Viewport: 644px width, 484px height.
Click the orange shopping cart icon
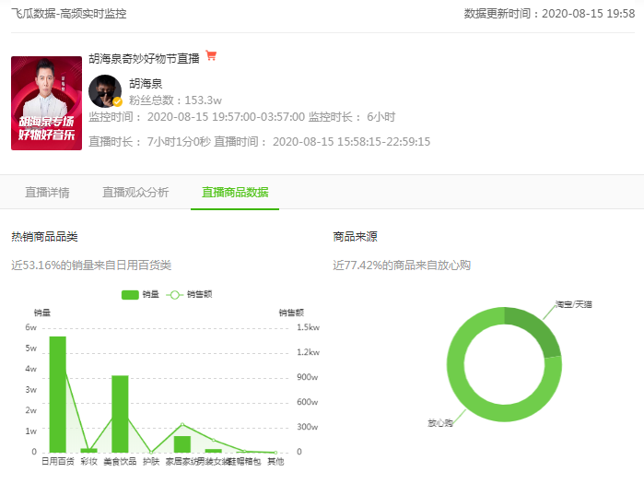211,55
